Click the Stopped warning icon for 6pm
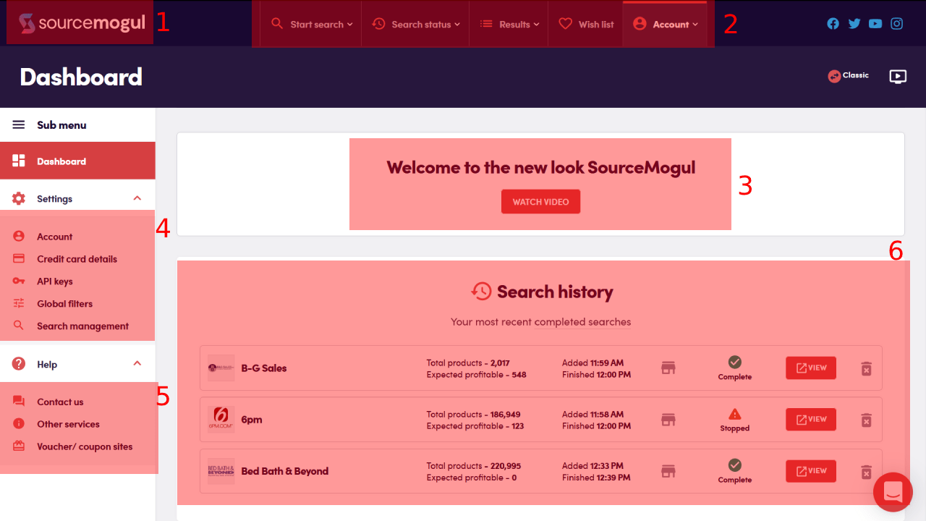 tap(735, 414)
